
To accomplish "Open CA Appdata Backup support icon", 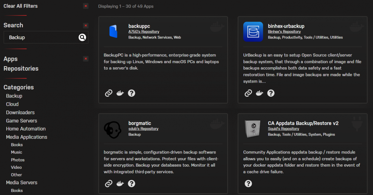I will point(248,183).
